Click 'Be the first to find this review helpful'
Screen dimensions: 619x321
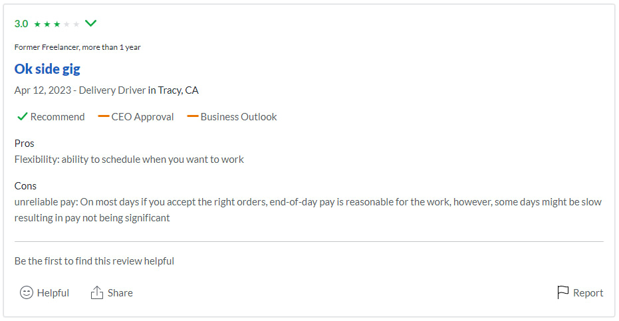point(94,261)
